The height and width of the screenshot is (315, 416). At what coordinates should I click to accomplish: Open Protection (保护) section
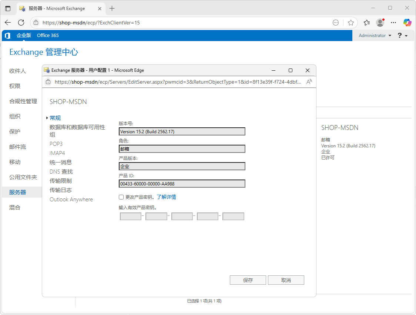click(x=15, y=132)
